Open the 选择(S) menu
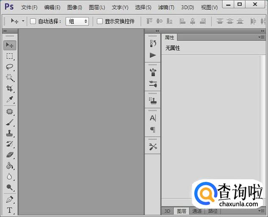 143,7
